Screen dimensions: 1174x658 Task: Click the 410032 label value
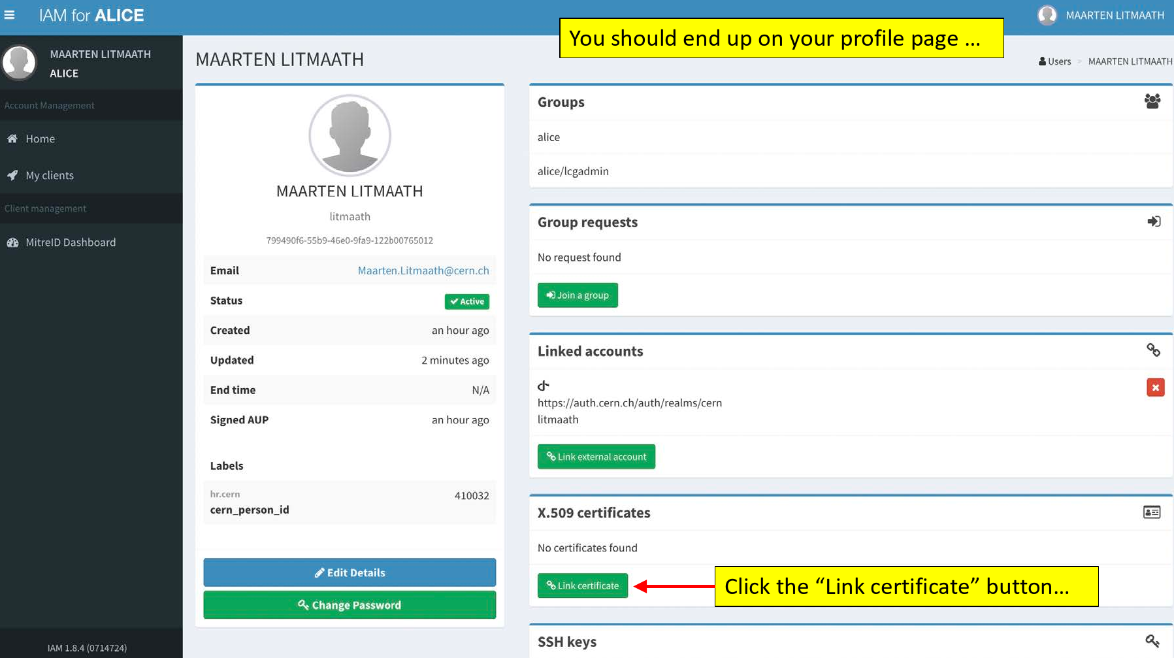pyautogui.click(x=472, y=496)
